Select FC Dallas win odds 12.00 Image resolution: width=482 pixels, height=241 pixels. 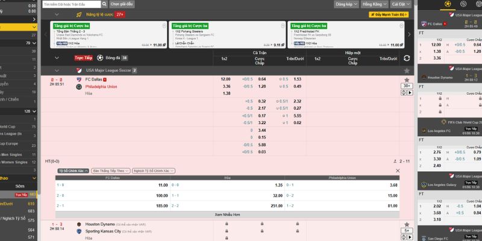[225, 80]
